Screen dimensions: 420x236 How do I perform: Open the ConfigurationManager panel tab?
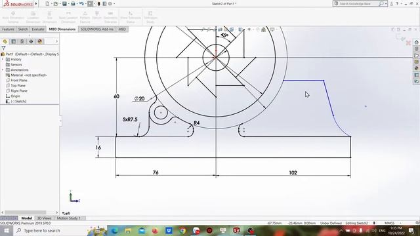pyautogui.click(x=22, y=41)
